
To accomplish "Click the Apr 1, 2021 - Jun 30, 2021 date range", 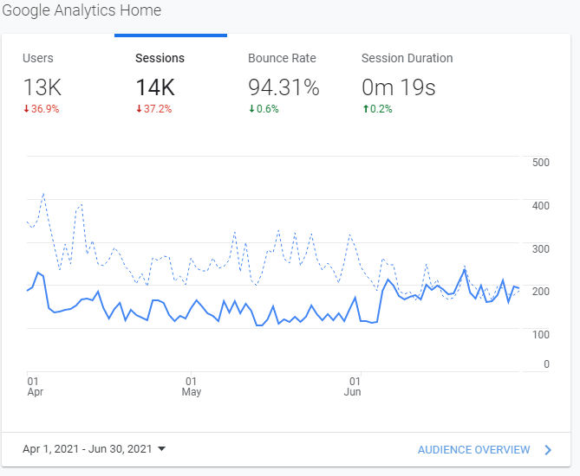I will pos(87,449).
